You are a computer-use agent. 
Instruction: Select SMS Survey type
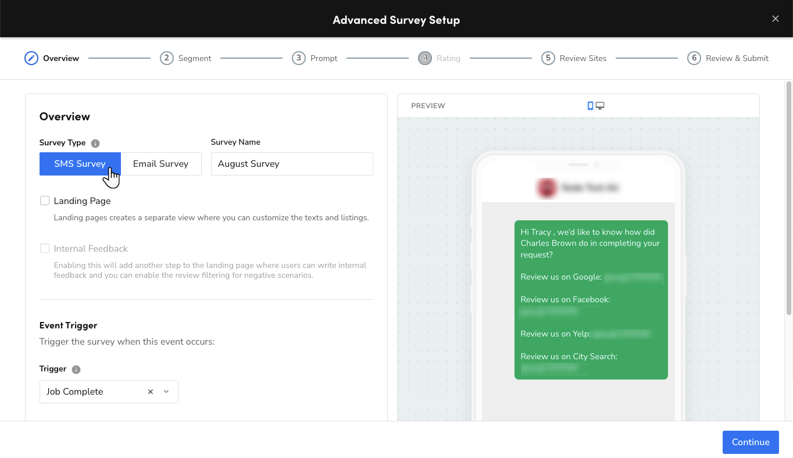click(x=80, y=164)
